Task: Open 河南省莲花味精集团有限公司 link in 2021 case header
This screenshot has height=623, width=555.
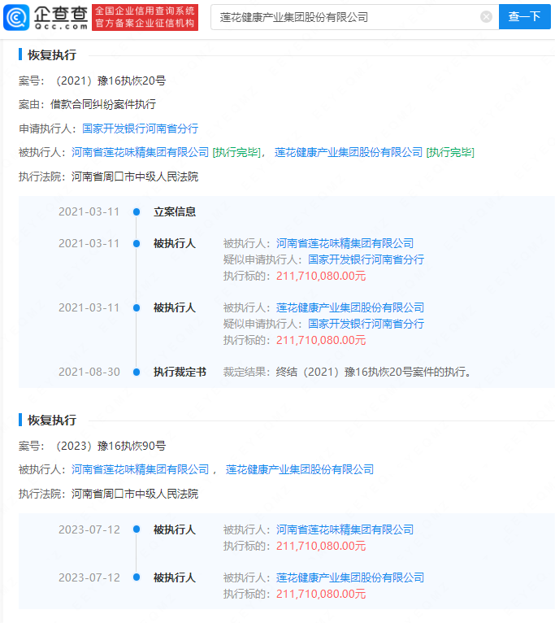Action: pos(140,153)
